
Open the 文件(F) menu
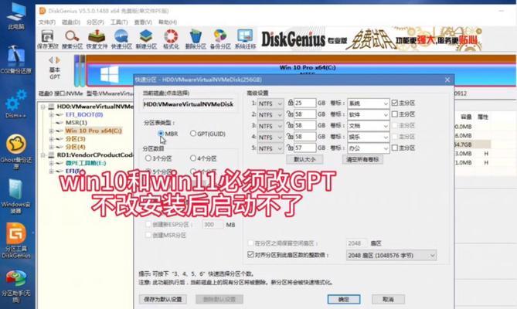[x=47, y=22]
